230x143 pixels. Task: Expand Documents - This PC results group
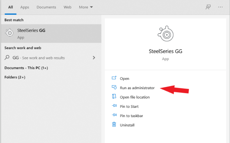(x=26, y=68)
